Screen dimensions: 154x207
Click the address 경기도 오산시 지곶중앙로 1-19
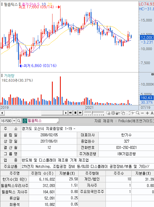[x=48, y=129]
